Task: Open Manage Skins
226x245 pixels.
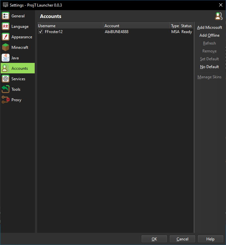Action: point(209,77)
